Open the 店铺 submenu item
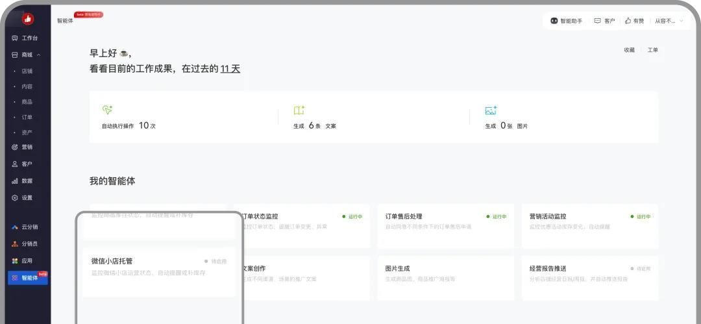The width and height of the screenshot is (701, 324). [x=27, y=71]
